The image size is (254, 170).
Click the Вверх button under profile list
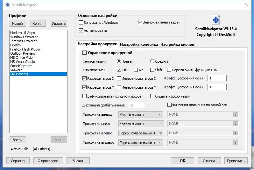pyautogui.click(x=18, y=140)
